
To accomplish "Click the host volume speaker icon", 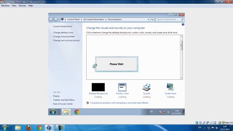I will (217, 128).
